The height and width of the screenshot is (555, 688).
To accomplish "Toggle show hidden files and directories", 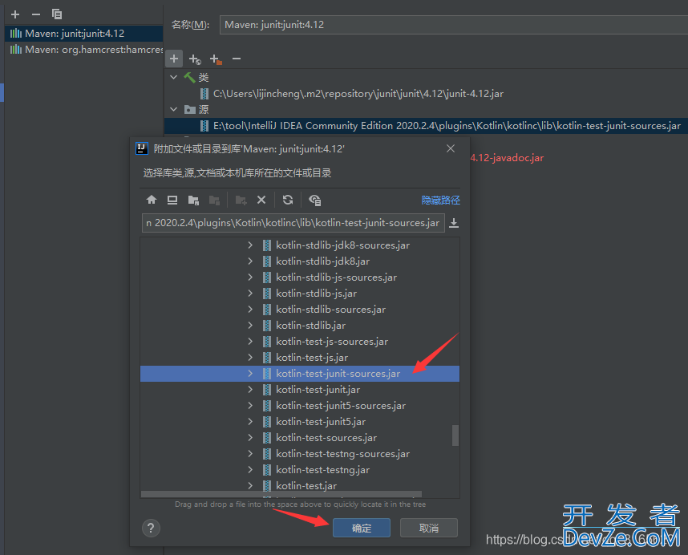I will coord(314,200).
